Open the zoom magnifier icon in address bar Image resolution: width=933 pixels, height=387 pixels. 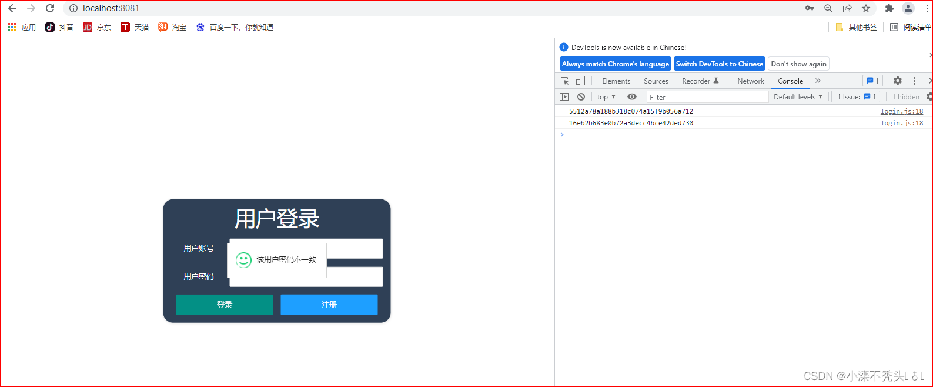(x=828, y=8)
